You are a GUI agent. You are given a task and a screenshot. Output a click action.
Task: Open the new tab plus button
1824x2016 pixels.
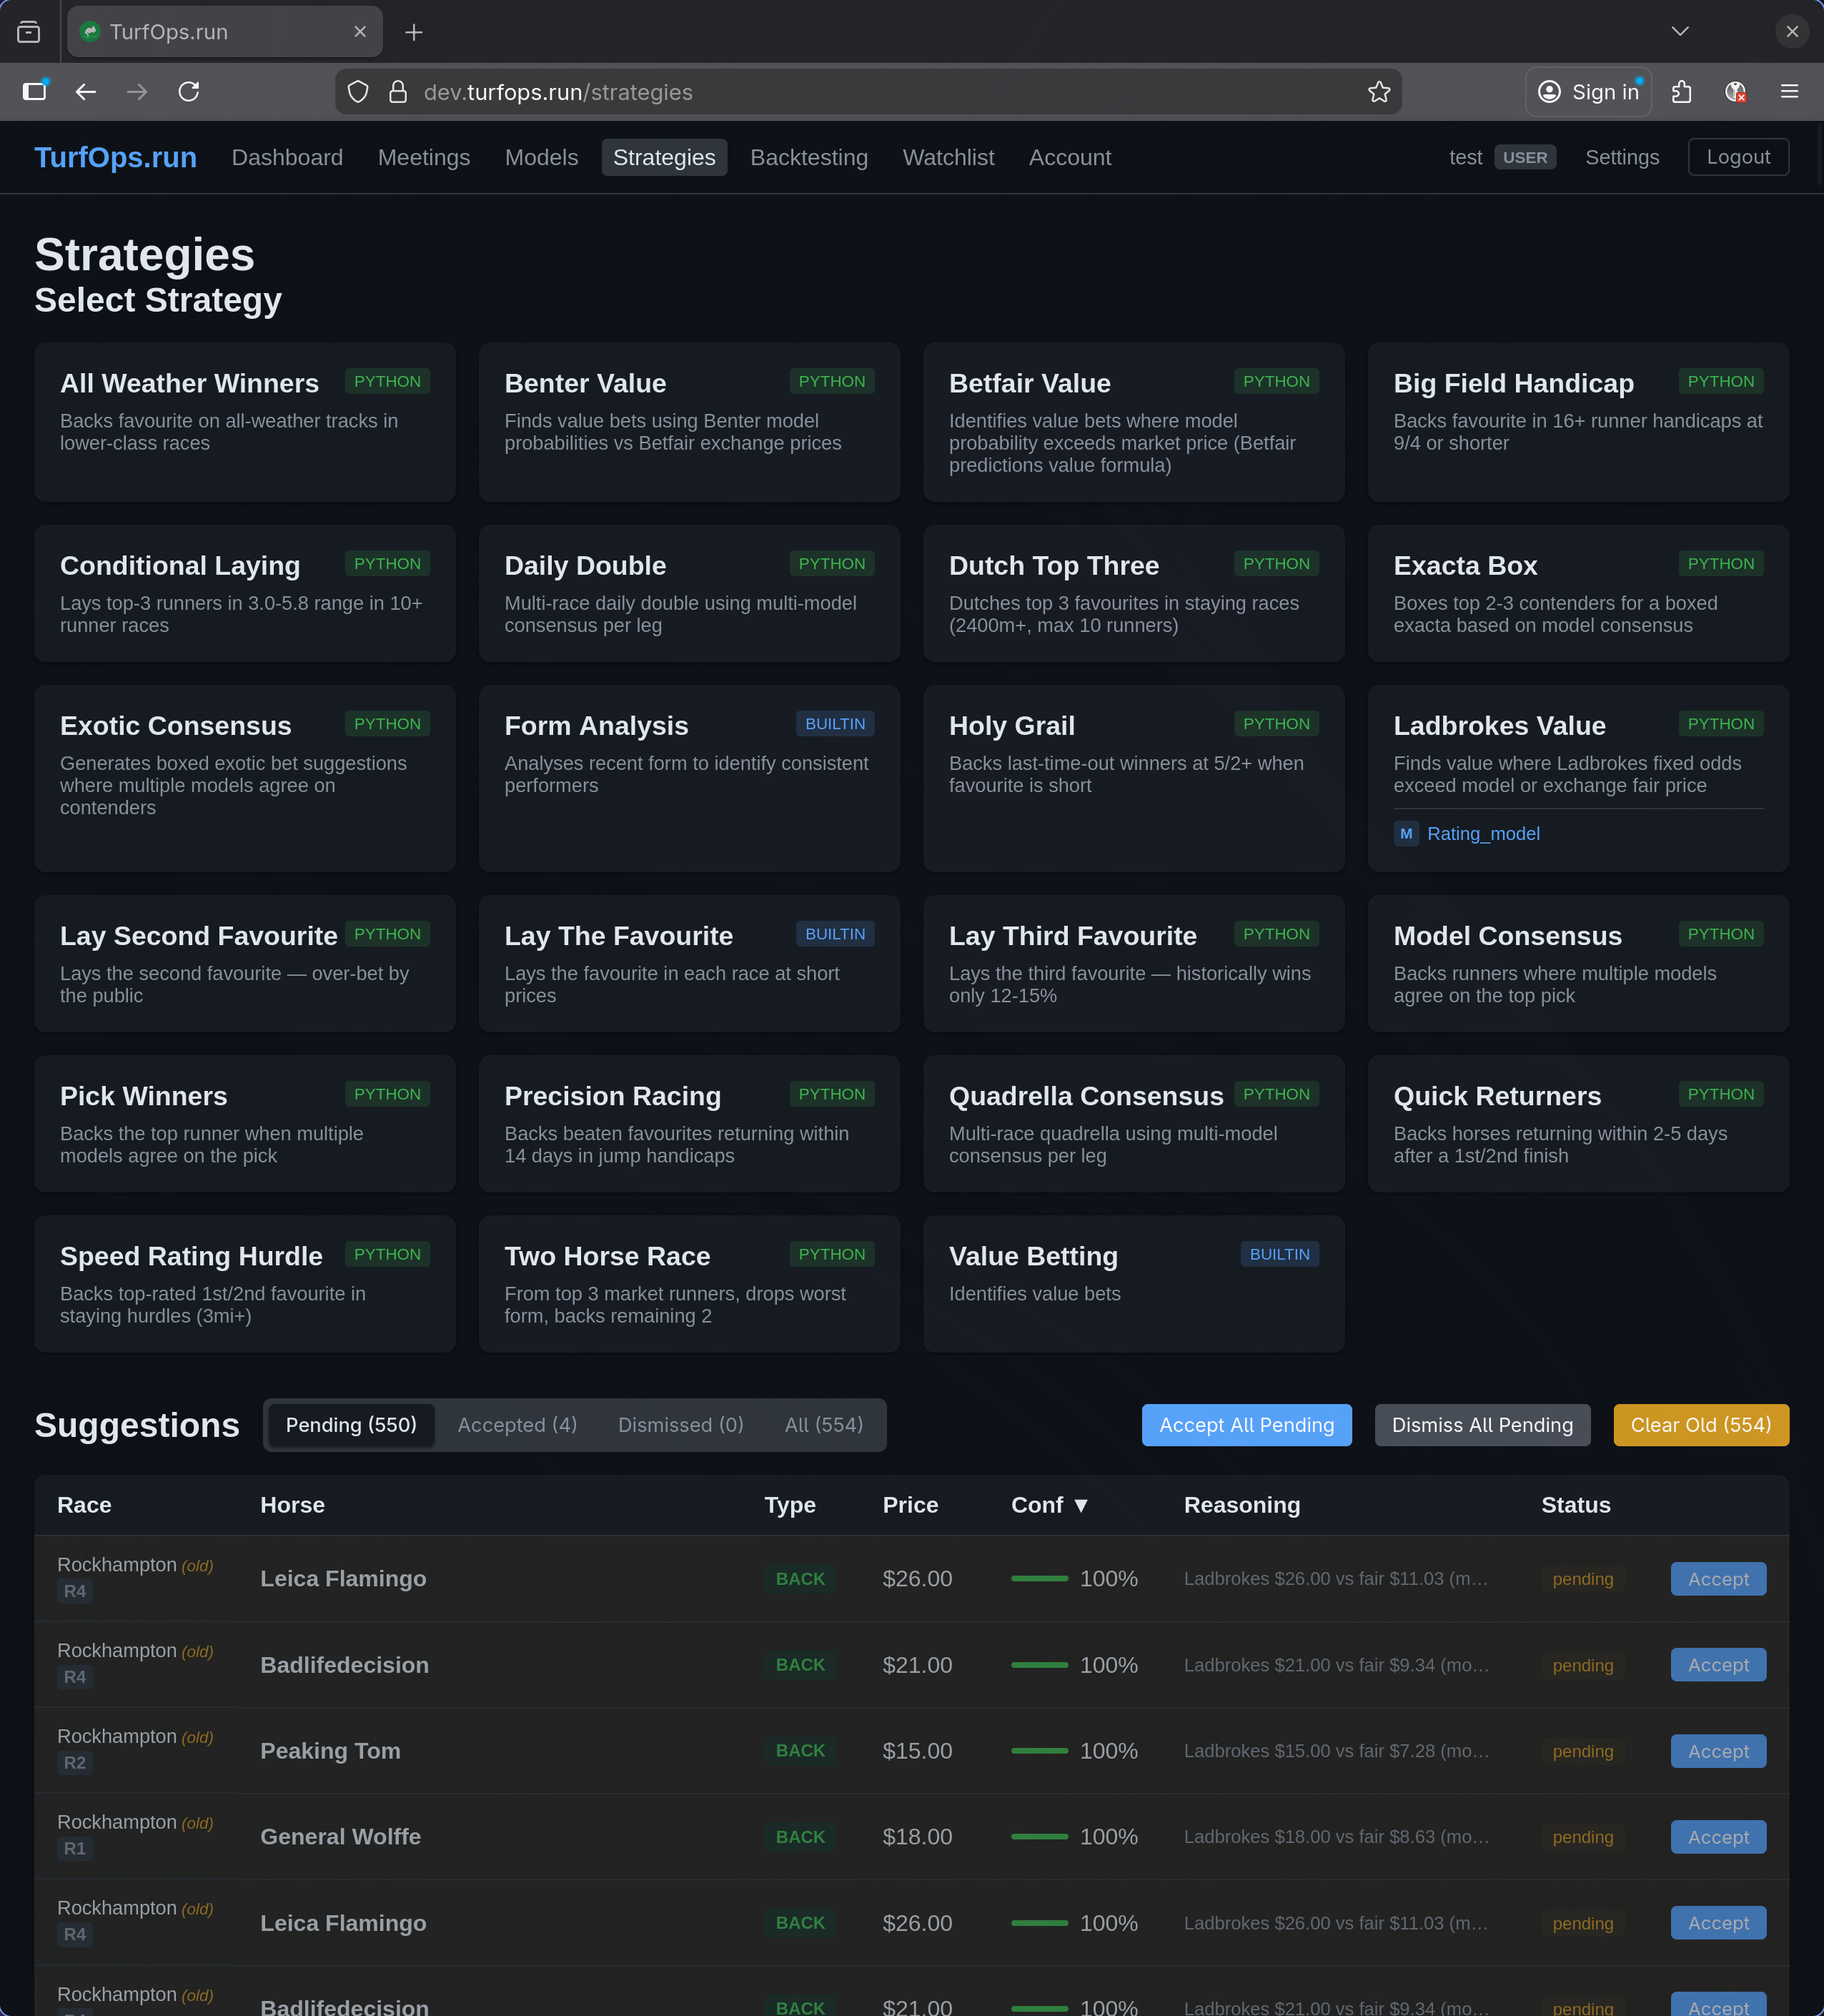[x=414, y=32]
